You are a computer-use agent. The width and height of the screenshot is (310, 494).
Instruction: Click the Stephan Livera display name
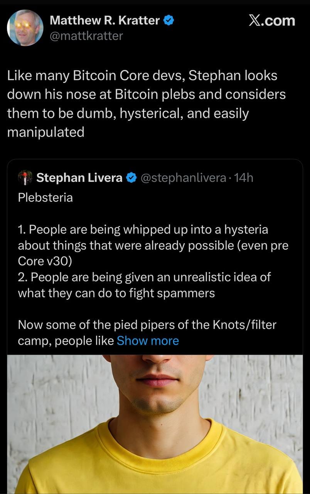tap(79, 178)
